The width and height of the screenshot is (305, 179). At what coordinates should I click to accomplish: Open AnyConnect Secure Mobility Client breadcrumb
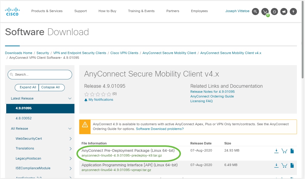tap(169, 53)
